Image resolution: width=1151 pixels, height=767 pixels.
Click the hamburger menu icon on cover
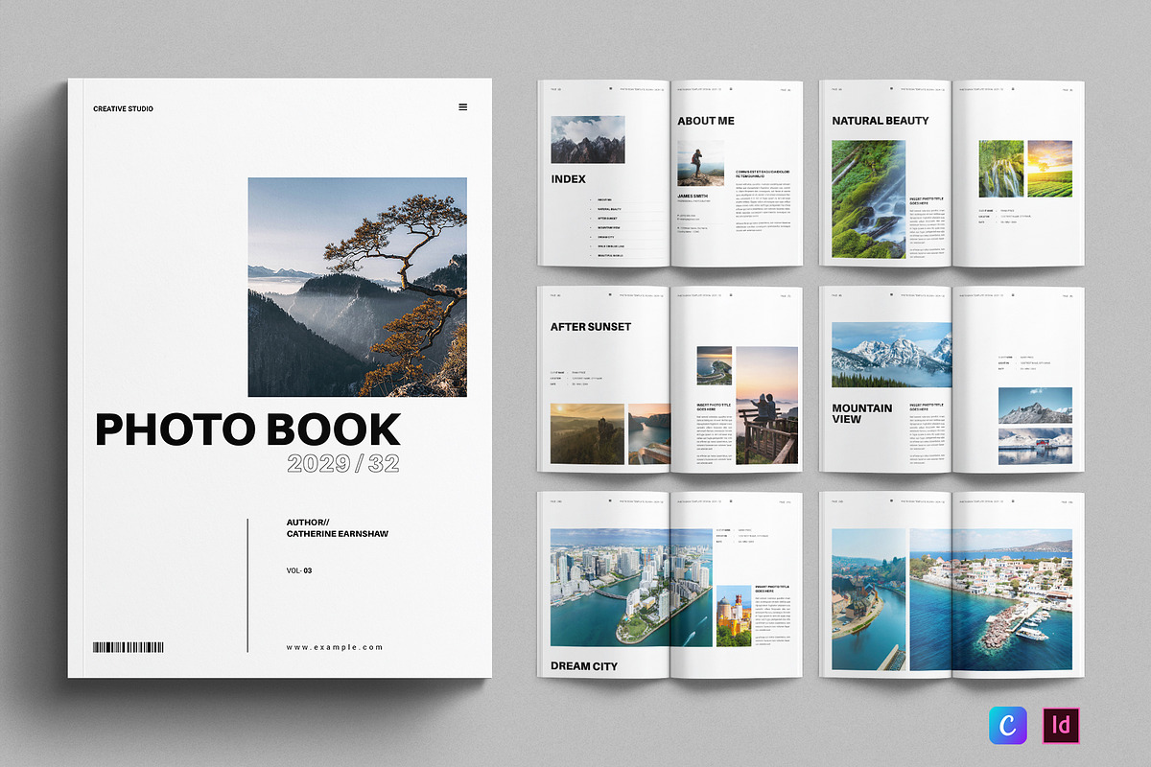[x=463, y=107]
